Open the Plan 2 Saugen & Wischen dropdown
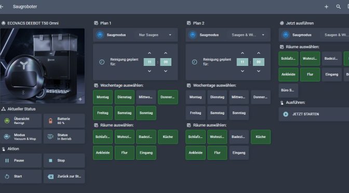 pyautogui.click(x=248, y=35)
